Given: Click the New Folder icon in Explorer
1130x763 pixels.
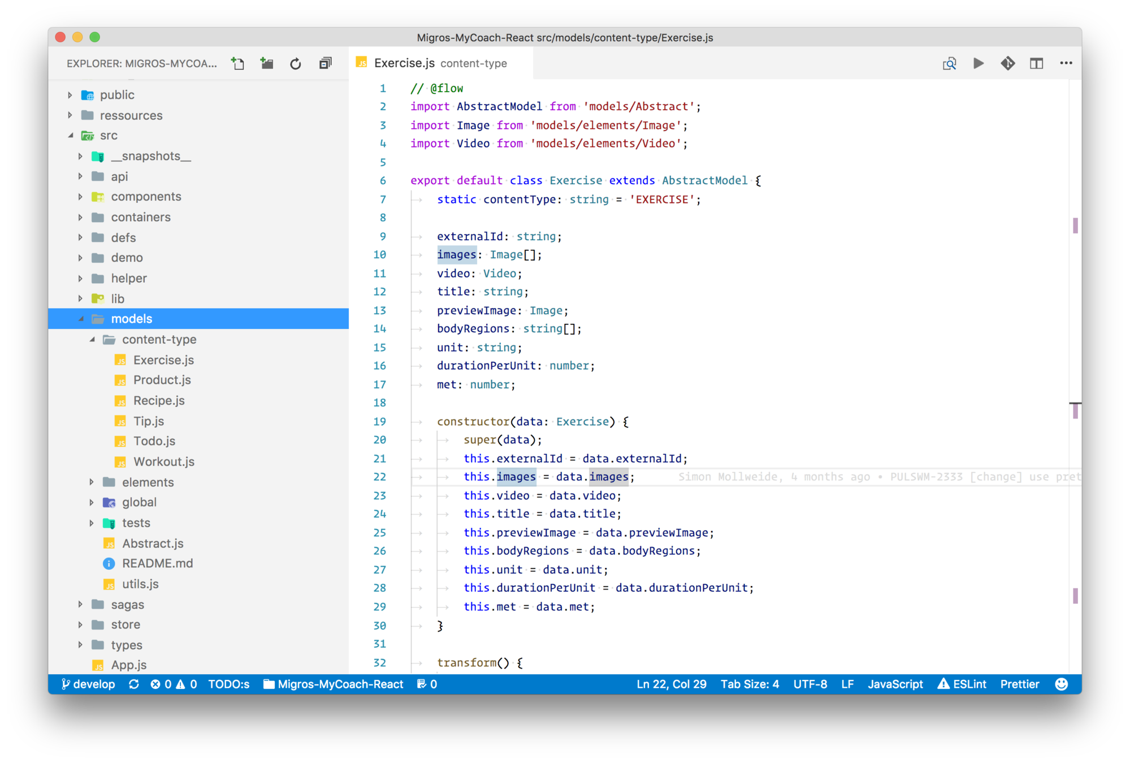Looking at the screenshot, I should point(267,63).
